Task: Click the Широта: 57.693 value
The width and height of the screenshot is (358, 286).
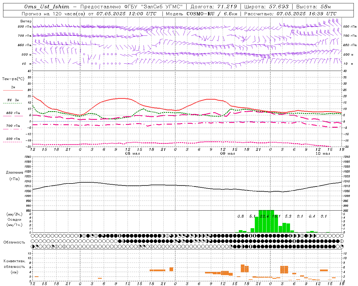Action: pos(266,7)
